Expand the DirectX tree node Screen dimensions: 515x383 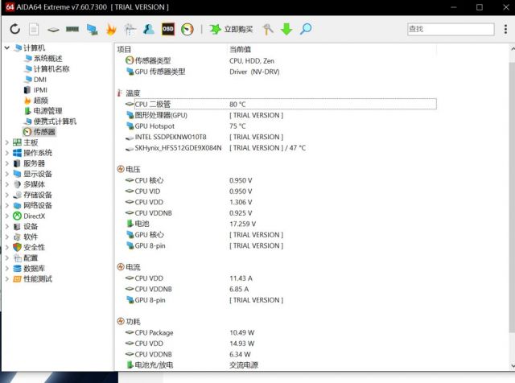coord(7,216)
